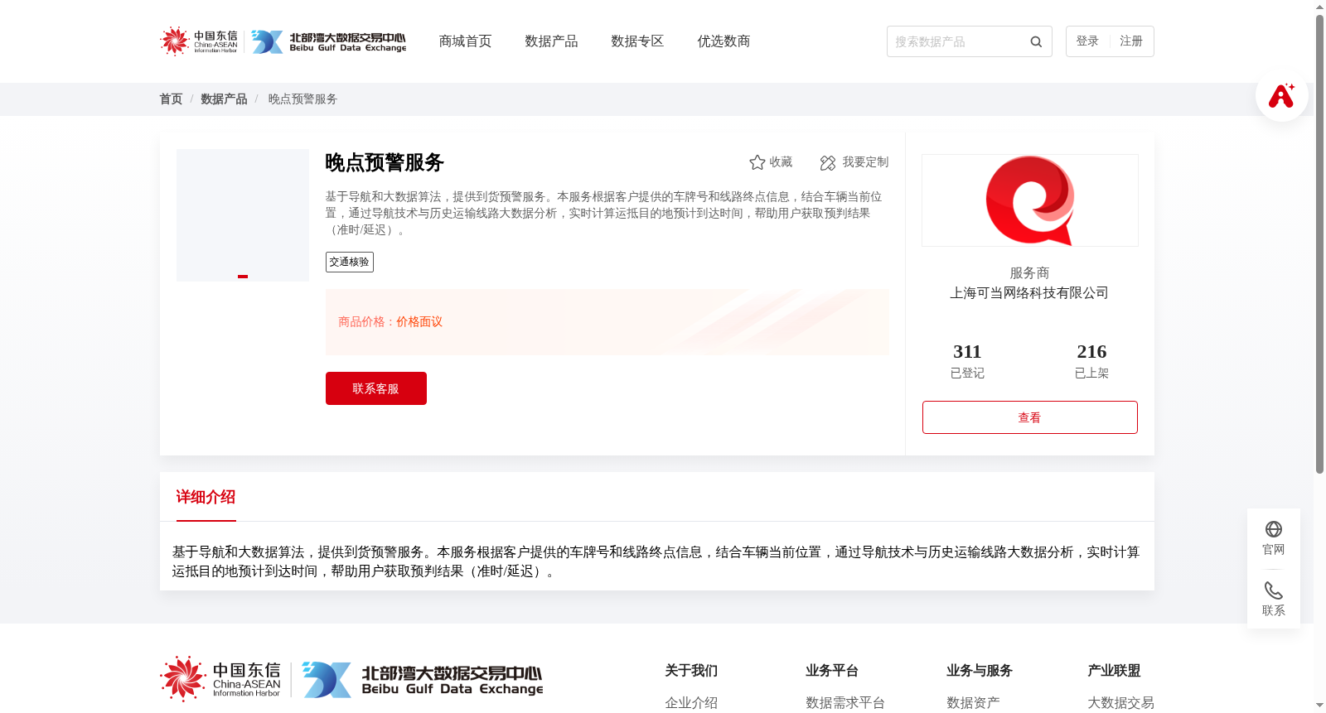The height and width of the screenshot is (713, 1326).
Task: Click the 注册 link
Action: coord(1131,41)
